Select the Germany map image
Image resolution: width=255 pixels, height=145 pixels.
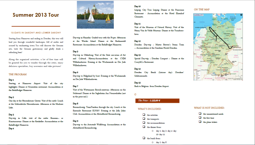(x=218, y=47)
